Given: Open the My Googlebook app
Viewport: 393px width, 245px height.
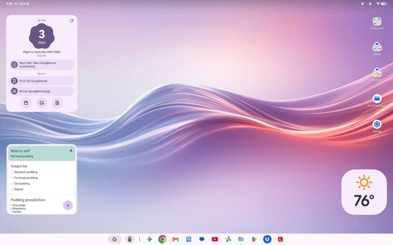Looking at the screenshot, I should pos(377,98).
